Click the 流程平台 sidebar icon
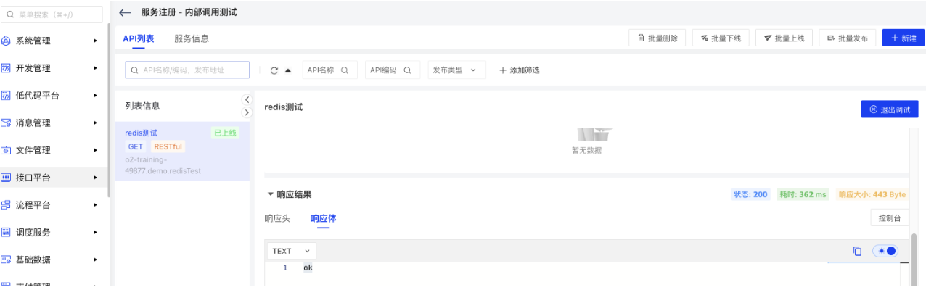This screenshot has width=926, height=290. click(x=6, y=205)
